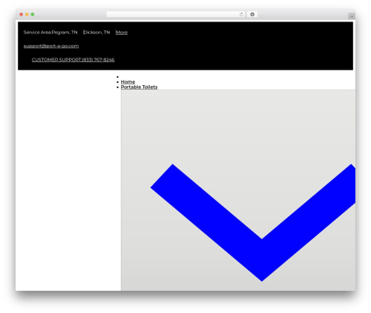The height and width of the screenshot is (313, 371).
Task: Go to the Home menu item
Action: tap(128, 81)
